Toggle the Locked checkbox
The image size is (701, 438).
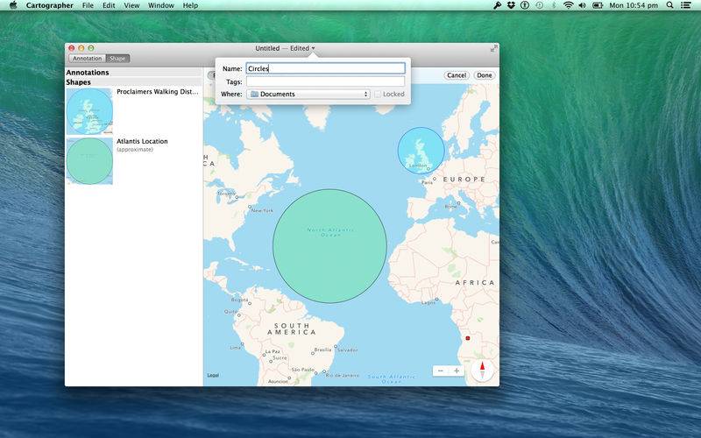379,94
